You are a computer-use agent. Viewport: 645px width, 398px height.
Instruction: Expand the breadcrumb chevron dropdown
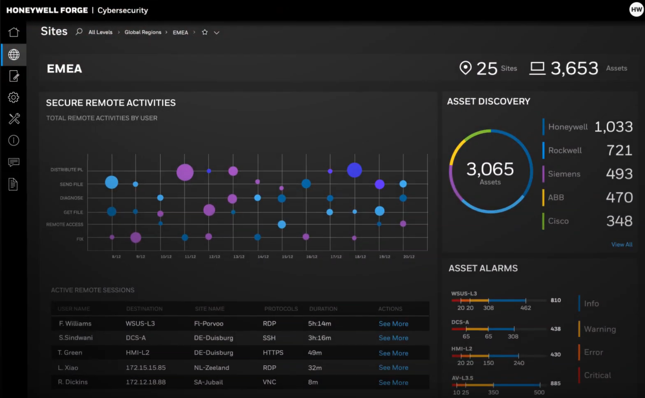[217, 33]
